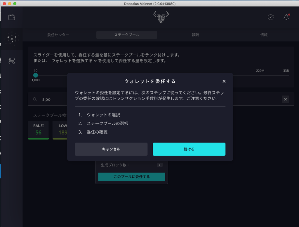This screenshot has width=299, height=227.
Task: Expand the ウォレットを選択する dropdown
Action: tap(74, 61)
